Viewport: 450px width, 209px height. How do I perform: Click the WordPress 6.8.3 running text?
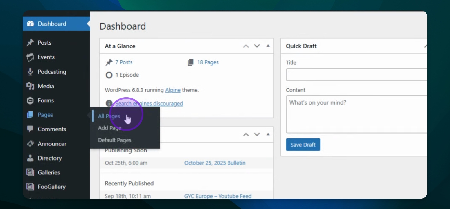(134, 90)
